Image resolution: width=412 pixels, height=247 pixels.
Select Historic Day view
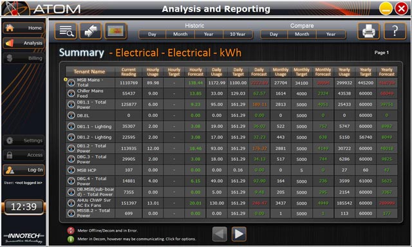click(x=152, y=34)
